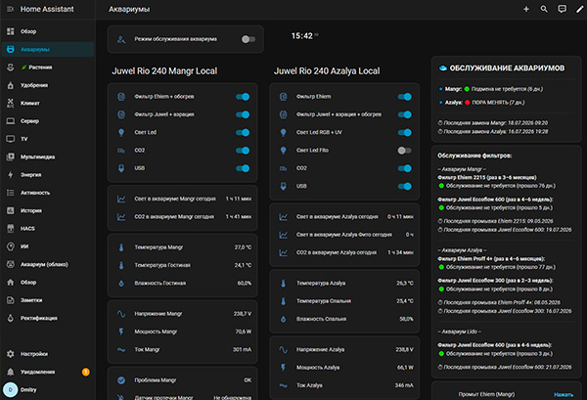587x400 pixels.
Task: Open CO2 в аквариуме Mangr сегодня row
Action: (183, 217)
